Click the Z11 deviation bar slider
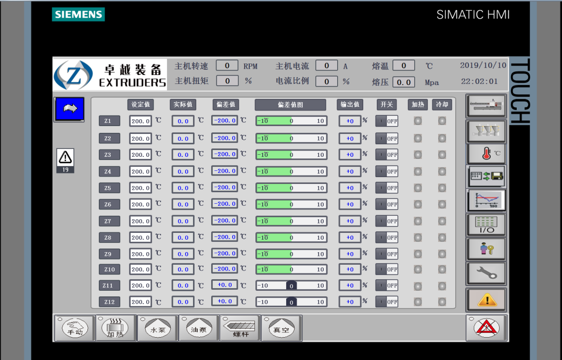 pos(291,285)
